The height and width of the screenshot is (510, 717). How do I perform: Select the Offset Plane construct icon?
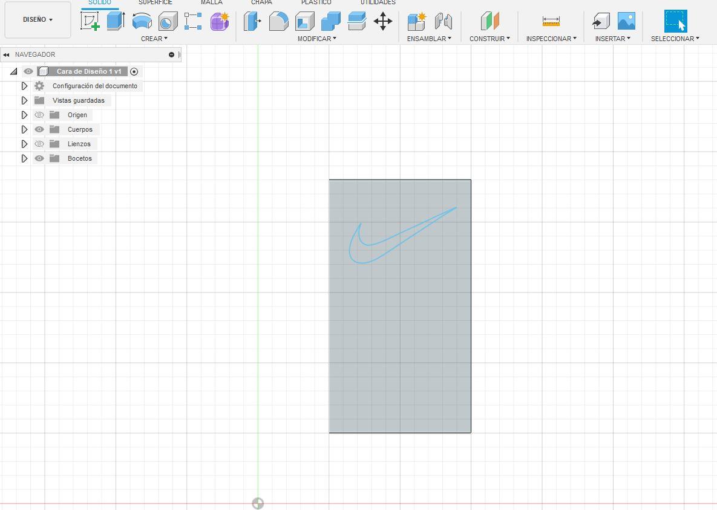point(489,21)
